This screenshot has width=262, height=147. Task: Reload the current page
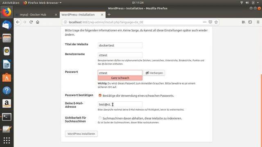point(31,22)
